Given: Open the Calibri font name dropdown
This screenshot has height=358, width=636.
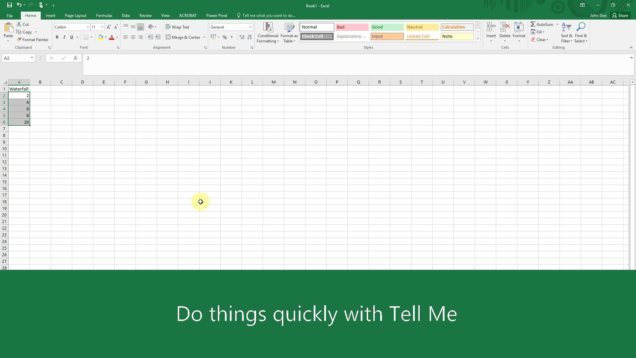Looking at the screenshot, I should (x=88, y=27).
